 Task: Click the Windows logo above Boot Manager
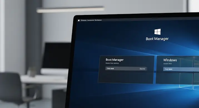click(x=157, y=32)
